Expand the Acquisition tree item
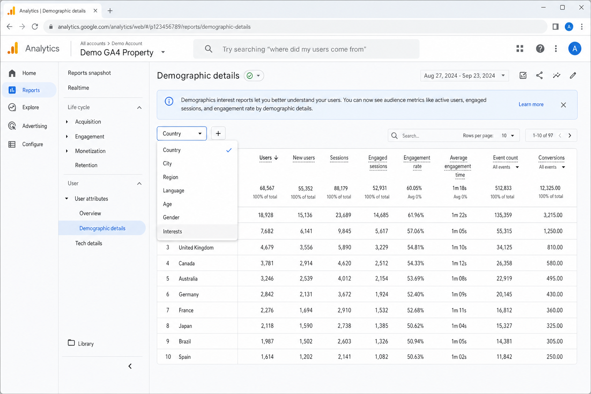Image resolution: width=591 pixels, height=394 pixels. point(67,122)
